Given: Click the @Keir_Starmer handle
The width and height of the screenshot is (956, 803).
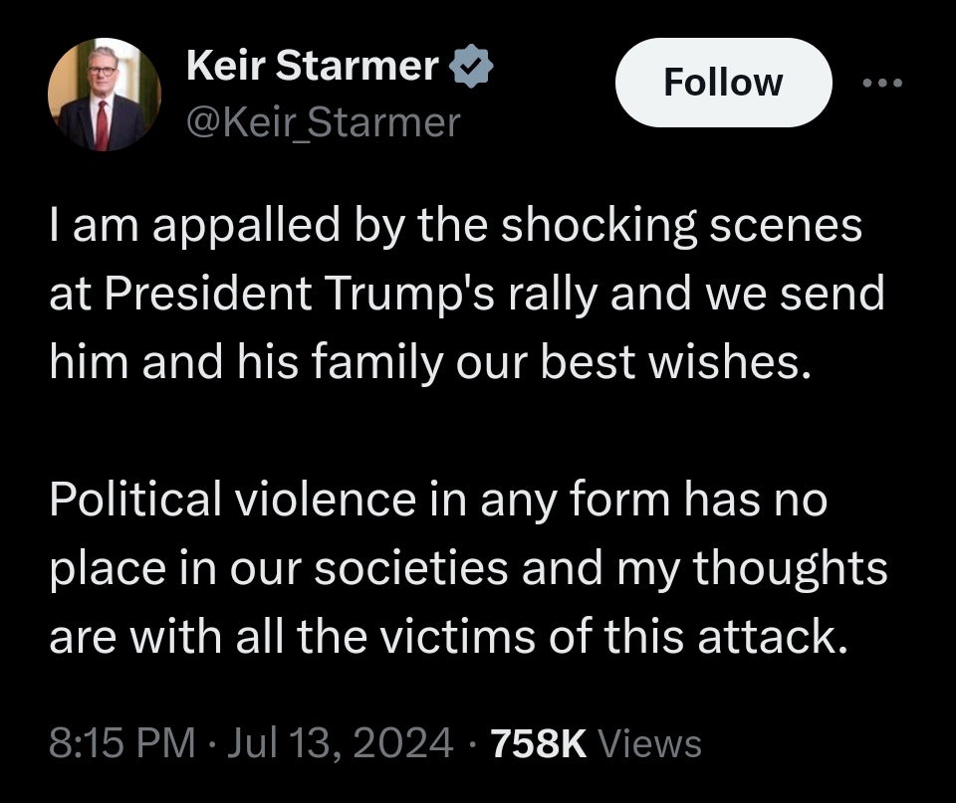Looking at the screenshot, I should [x=324, y=122].
